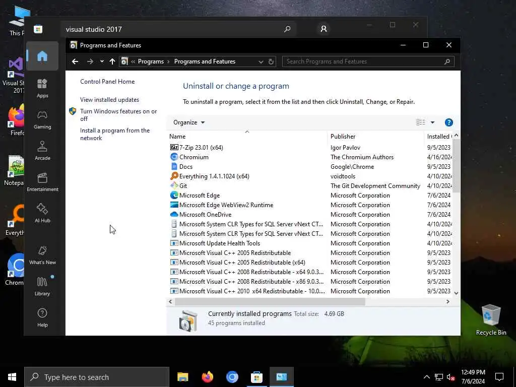The image size is (516, 387).
Task: Open Help in Microsoft Store sidebar
Action: 42,317
